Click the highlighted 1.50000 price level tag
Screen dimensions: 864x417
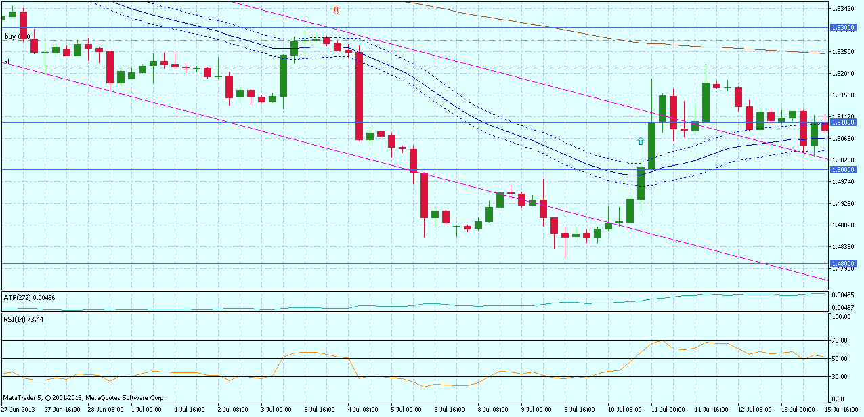844,169
